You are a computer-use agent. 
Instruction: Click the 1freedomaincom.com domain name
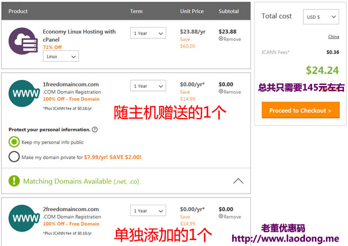point(71,84)
